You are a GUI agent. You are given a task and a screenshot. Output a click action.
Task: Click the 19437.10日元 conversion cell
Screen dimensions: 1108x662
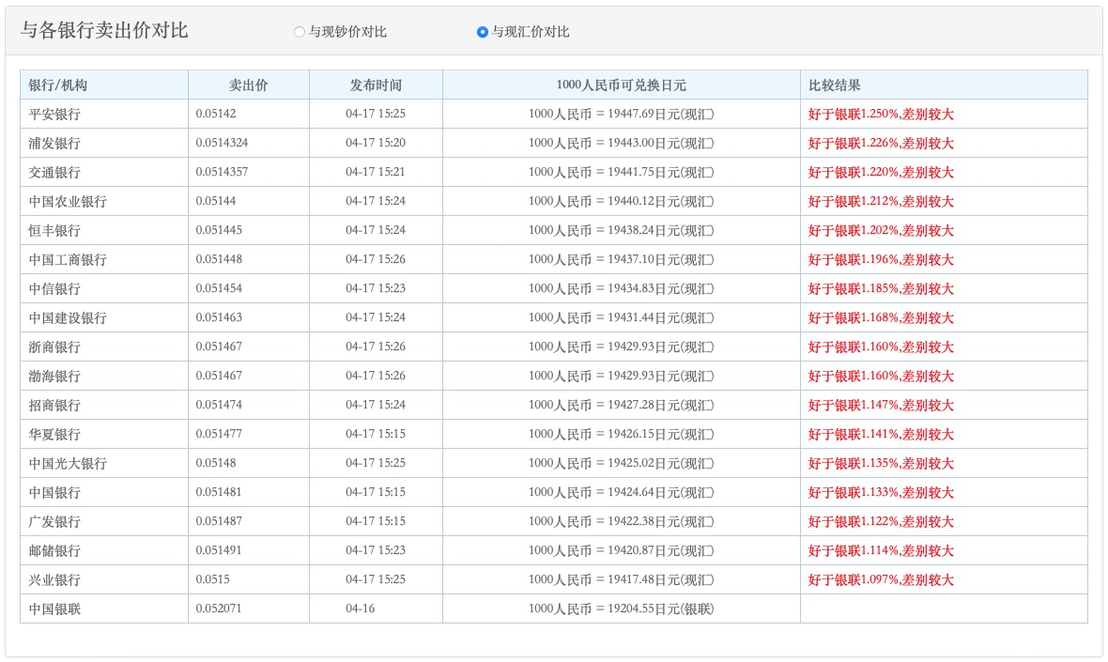(x=621, y=259)
